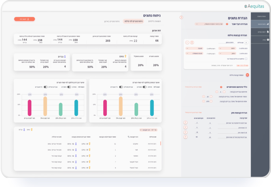Viewport: 271px width, 187px height.
Task: Switch to the leftmost analysis tab
Action: (112, 21)
